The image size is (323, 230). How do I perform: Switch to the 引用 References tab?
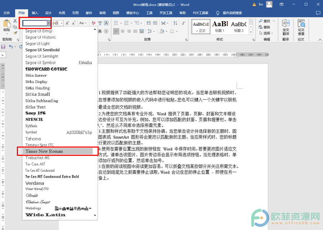click(75, 13)
